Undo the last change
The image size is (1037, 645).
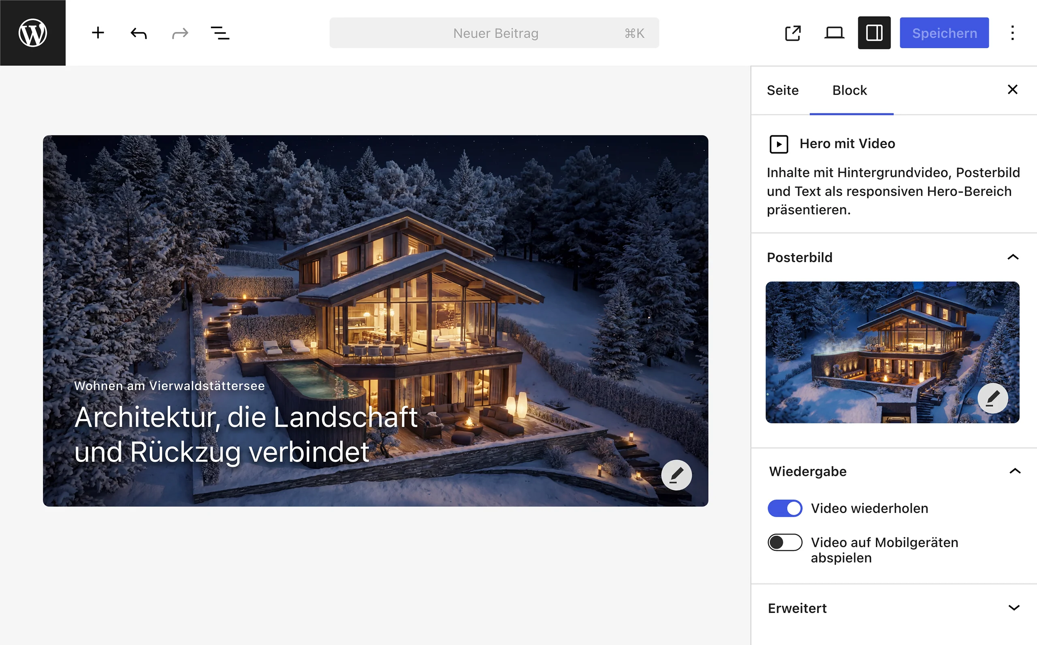pos(139,33)
